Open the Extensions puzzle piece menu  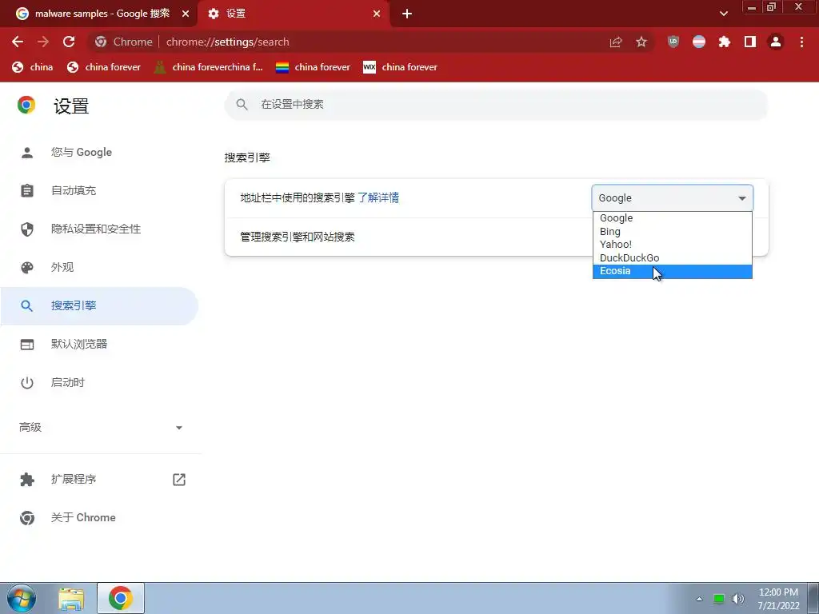coord(725,42)
